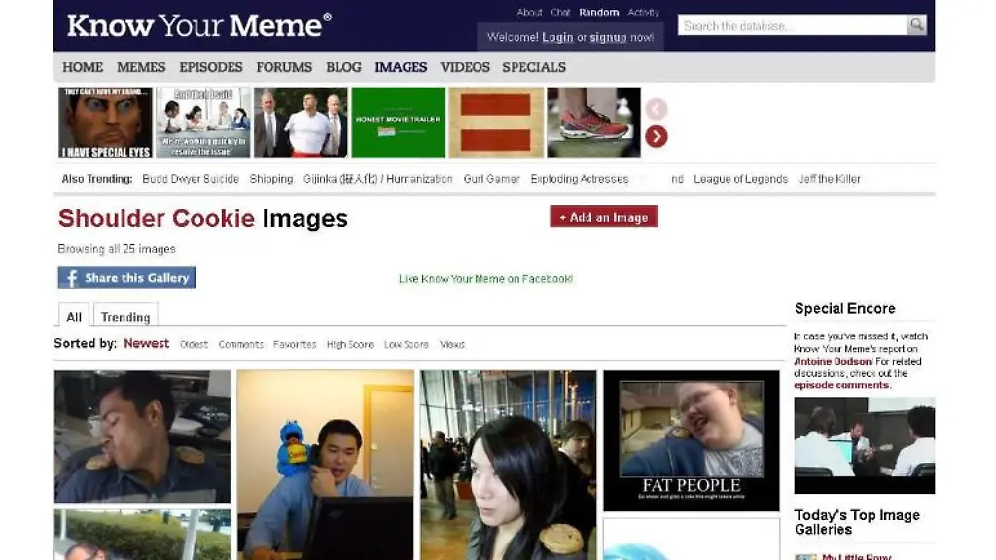Image resolution: width=996 pixels, height=560 pixels.
Task: Click the Know Your Meme logo
Action: tap(198, 25)
